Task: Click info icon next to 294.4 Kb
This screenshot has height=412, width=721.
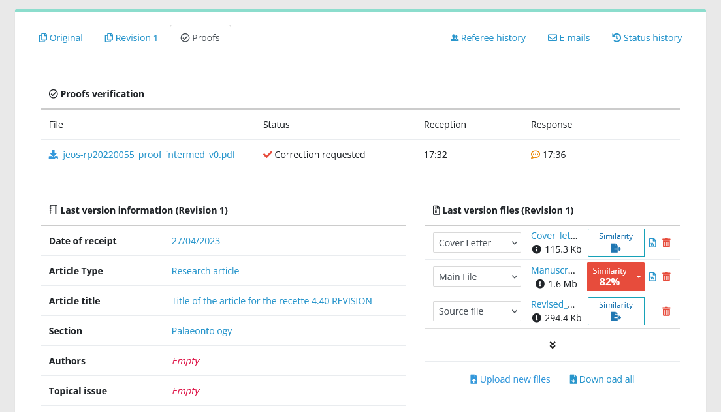Action: pyautogui.click(x=537, y=318)
